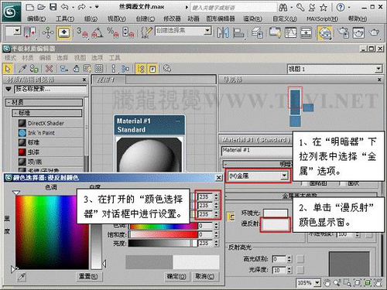Click the eyedropper pick material icon
The height and width of the screenshot is (290, 387).
pyautogui.click(x=22, y=69)
